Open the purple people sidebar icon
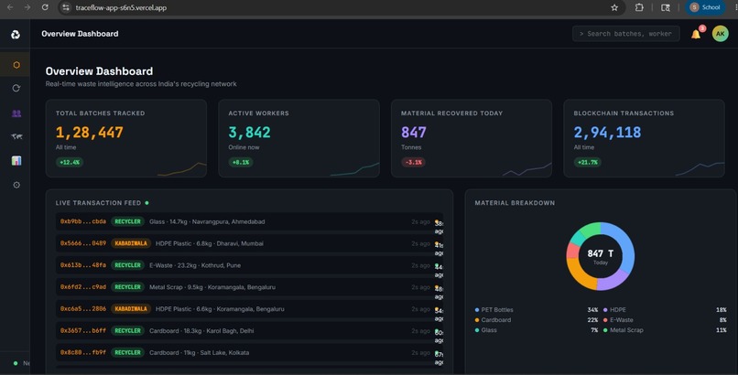This screenshot has height=375, width=738. coord(16,113)
